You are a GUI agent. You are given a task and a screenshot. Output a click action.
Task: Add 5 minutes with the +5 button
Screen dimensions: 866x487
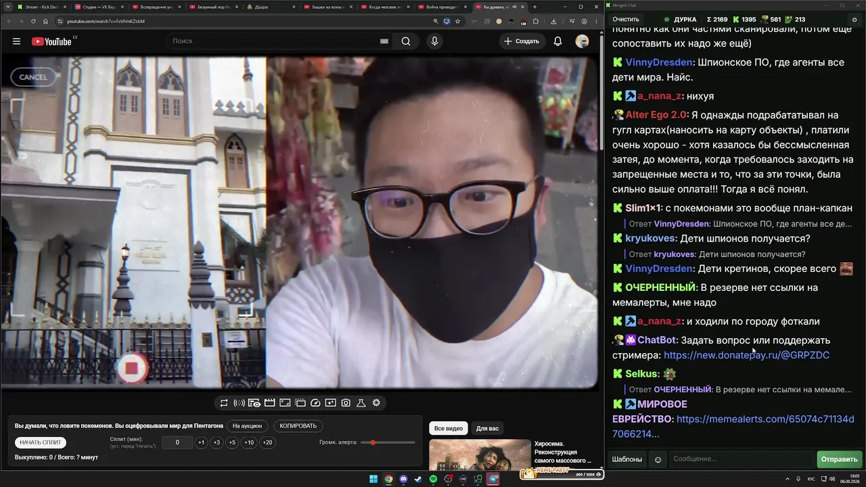click(x=232, y=442)
